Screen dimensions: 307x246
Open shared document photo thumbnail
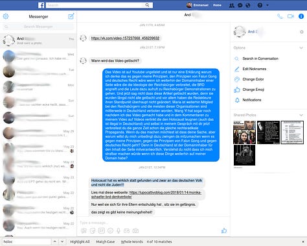292,132
